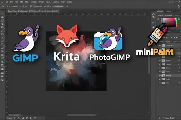Choose the magnifier tool at the toolbox bottom
The height and width of the screenshot is (120, 181).
(x=3, y=80)
